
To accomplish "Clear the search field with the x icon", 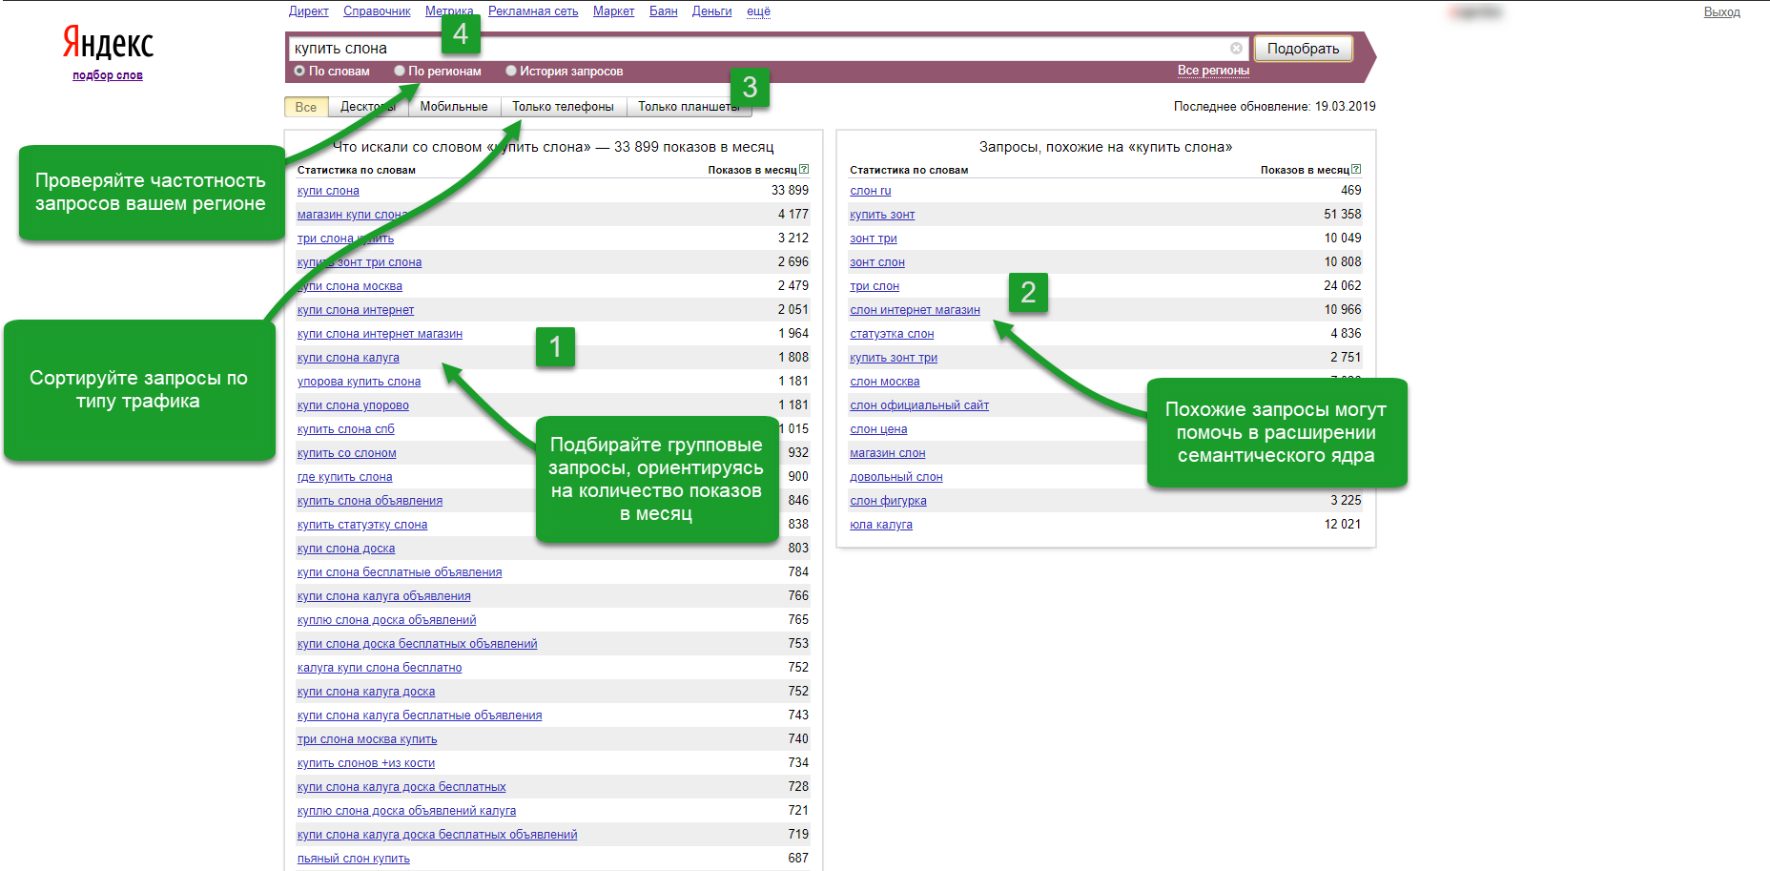I will (1236, 48).
